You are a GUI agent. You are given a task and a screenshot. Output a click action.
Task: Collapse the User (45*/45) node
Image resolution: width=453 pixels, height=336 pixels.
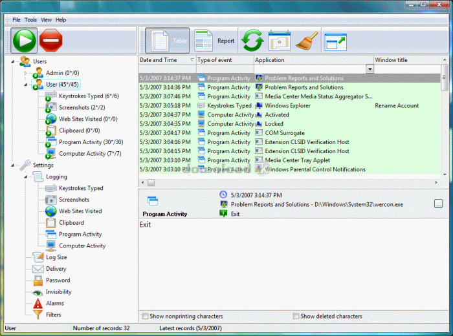click(x=26, y=85)
